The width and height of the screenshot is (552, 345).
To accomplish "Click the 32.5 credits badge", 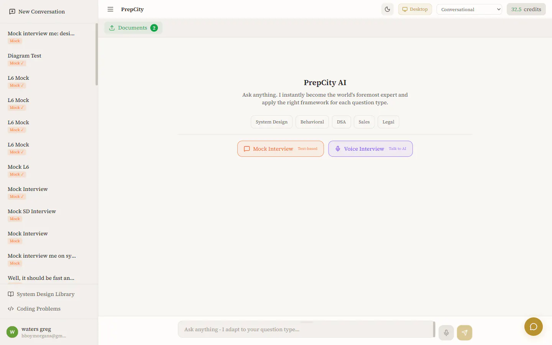I will tap(526, 9).
